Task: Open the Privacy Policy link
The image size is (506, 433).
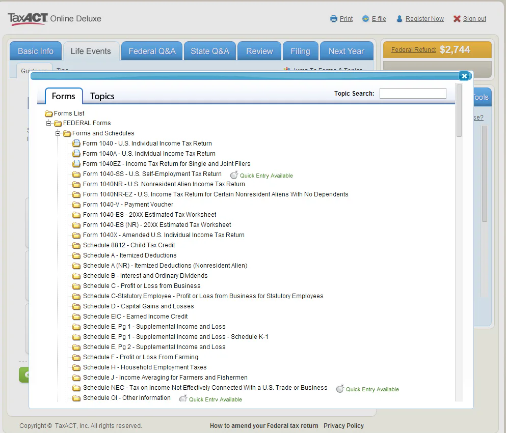Action: 343,425
